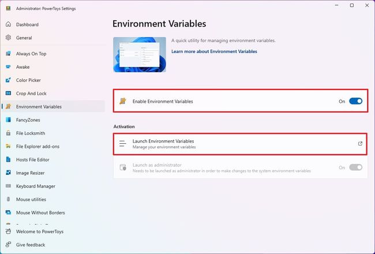Go to General settings
Image resolution: width=375 pixels, height=254 pixels.
[24, 38]
